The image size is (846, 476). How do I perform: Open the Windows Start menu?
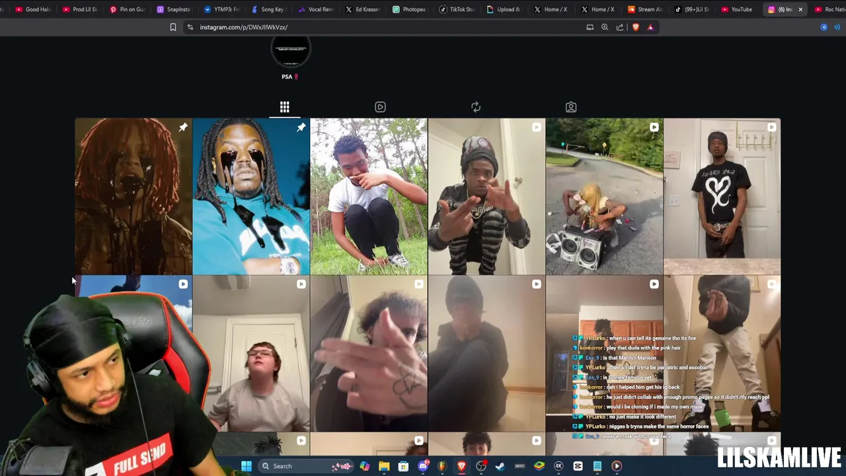246,466
